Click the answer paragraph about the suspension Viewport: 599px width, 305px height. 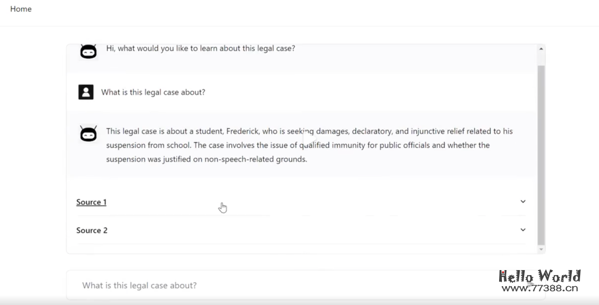[309, 145]
